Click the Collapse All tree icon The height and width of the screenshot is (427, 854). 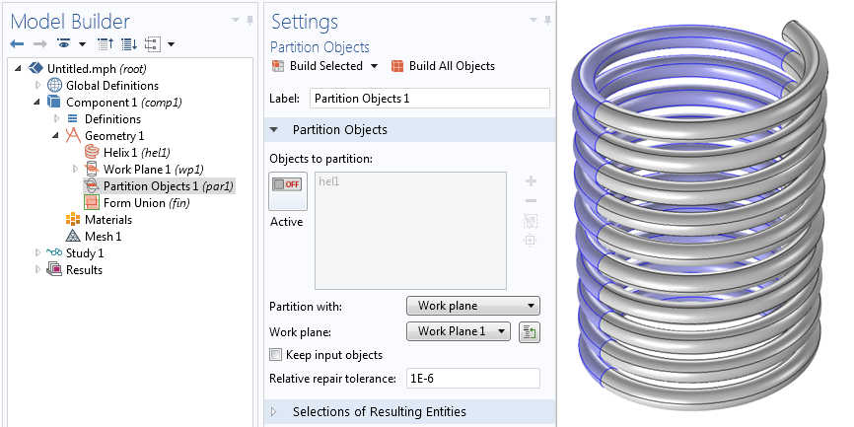106,43
